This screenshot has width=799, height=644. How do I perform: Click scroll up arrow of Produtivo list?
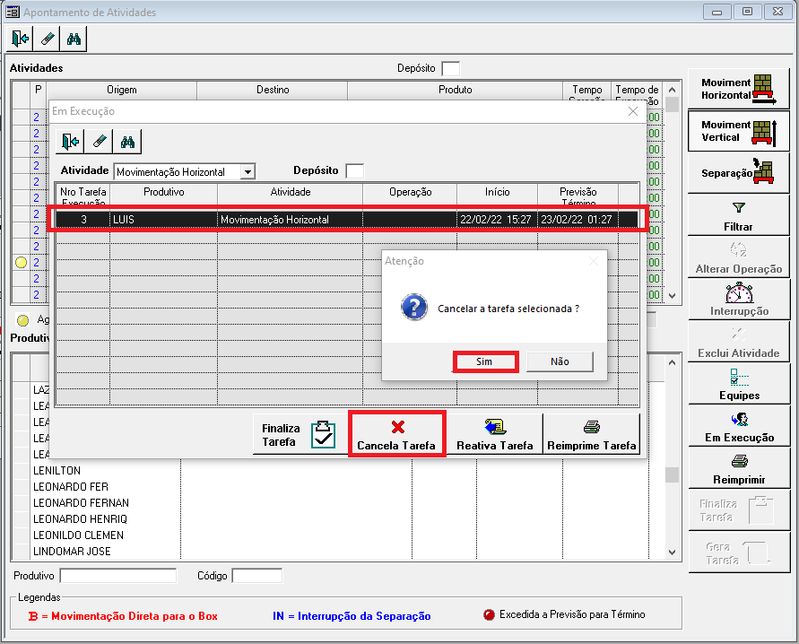coord(672,362)
